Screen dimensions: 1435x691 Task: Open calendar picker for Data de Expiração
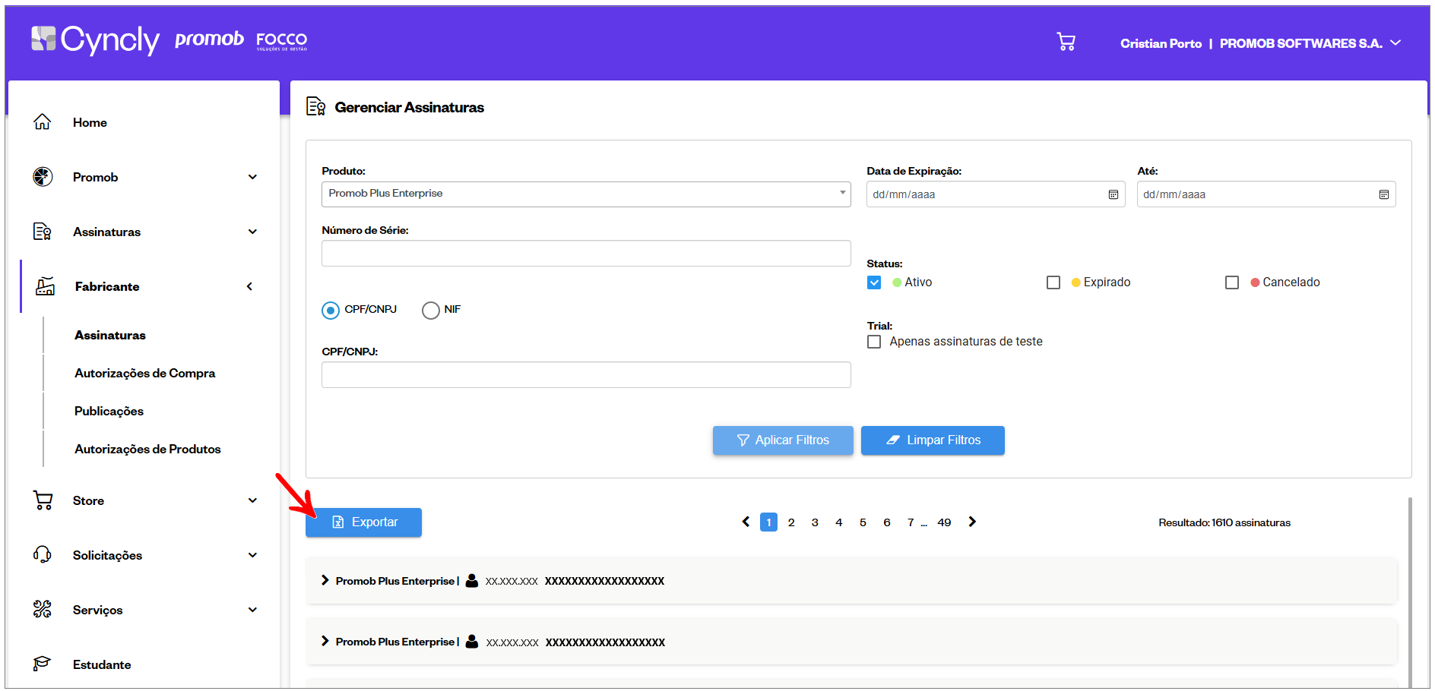pyautogui.click(x=1113, y=194)
